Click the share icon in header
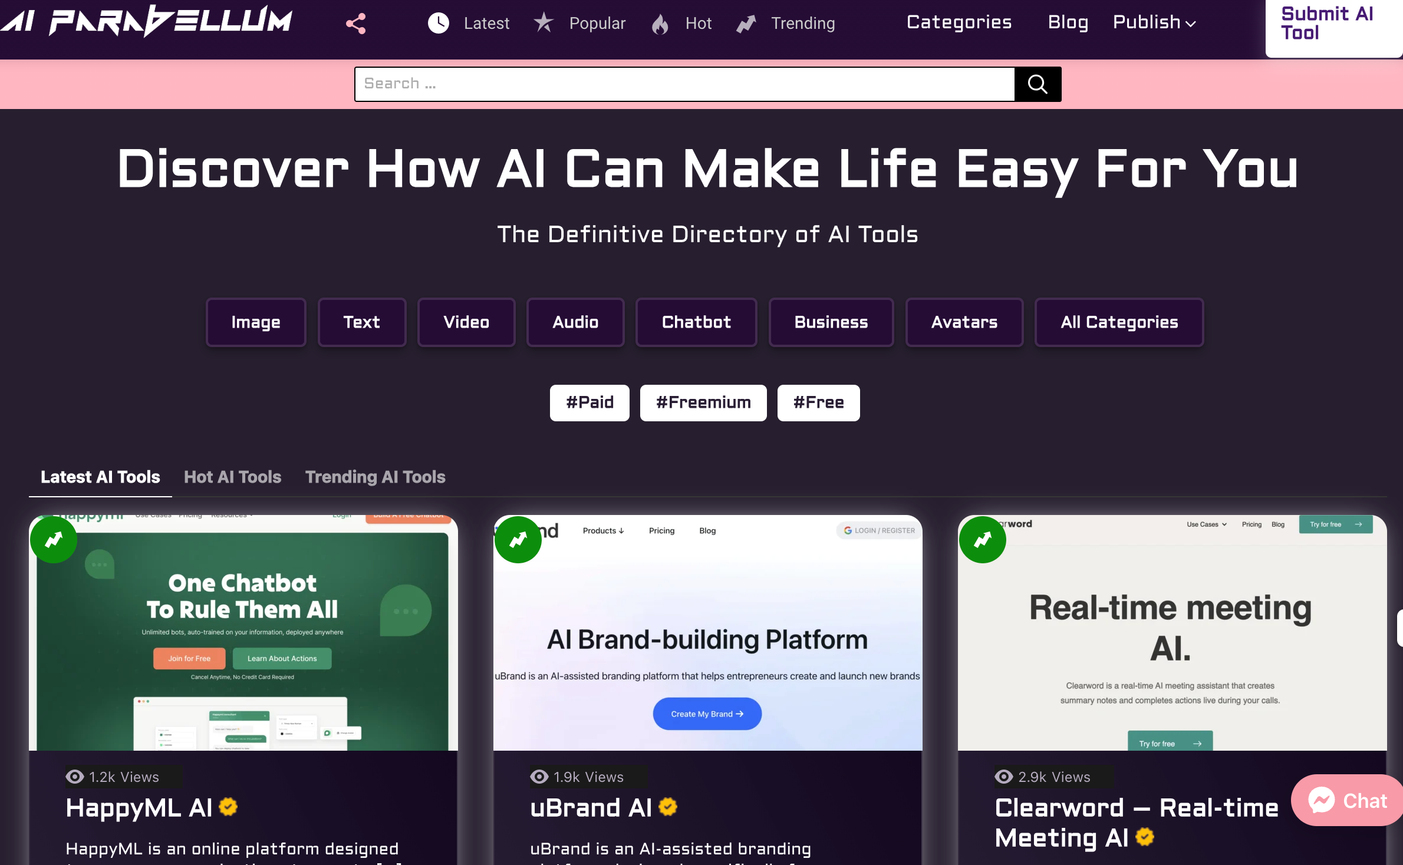This screenshot has width=1403, height=865. (355, 24)
